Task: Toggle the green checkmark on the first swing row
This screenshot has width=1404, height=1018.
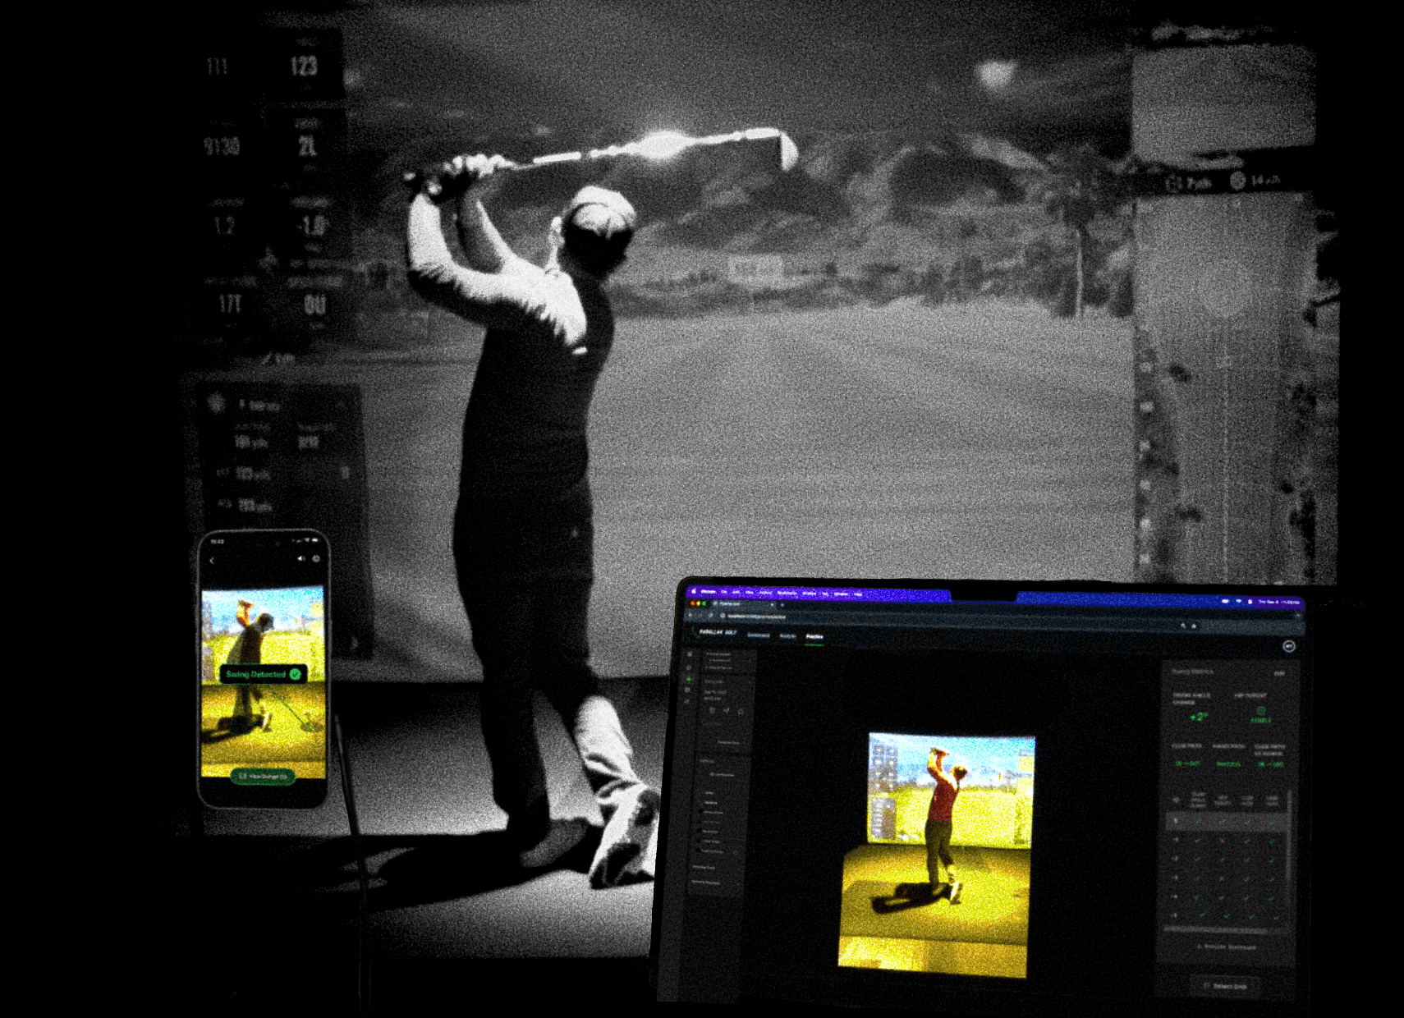Action: tap(1197, 822)
